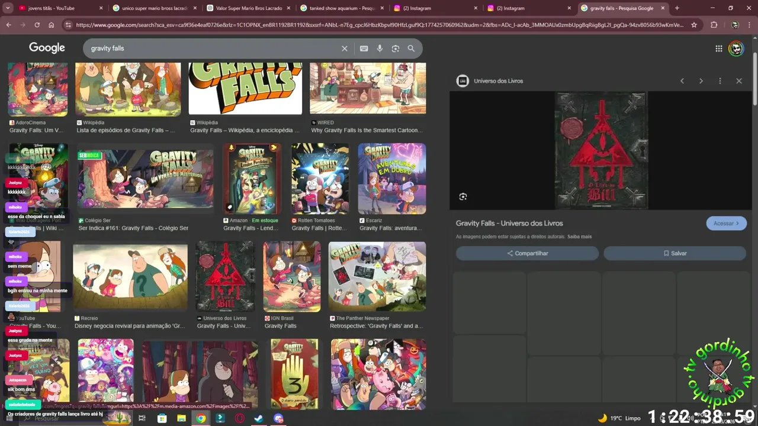The image size is (758, 426).
Task: Open the WIRED 'Why Gravity Falls' thumbnail
Action: click(368, 89)
